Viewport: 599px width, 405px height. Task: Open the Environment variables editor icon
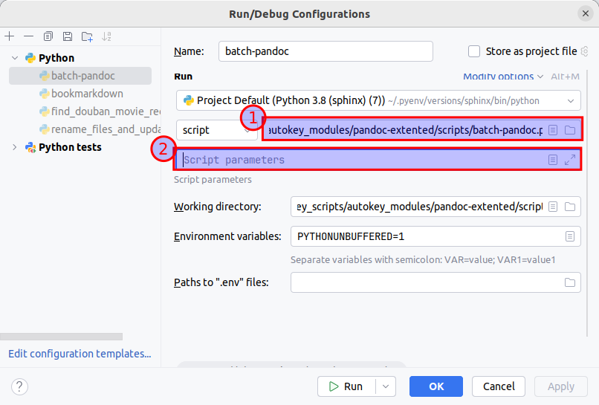[570, 236]
